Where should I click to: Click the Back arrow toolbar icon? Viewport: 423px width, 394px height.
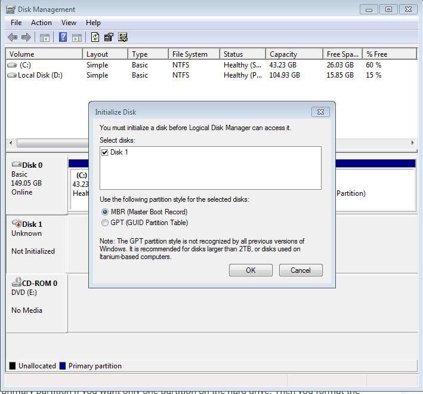pyautogui.click(x=13, y=38)
